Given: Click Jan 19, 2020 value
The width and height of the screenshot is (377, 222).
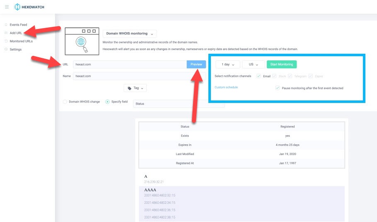Looking at the screenshot, I should pyautogui.click(x=288, y=154).
